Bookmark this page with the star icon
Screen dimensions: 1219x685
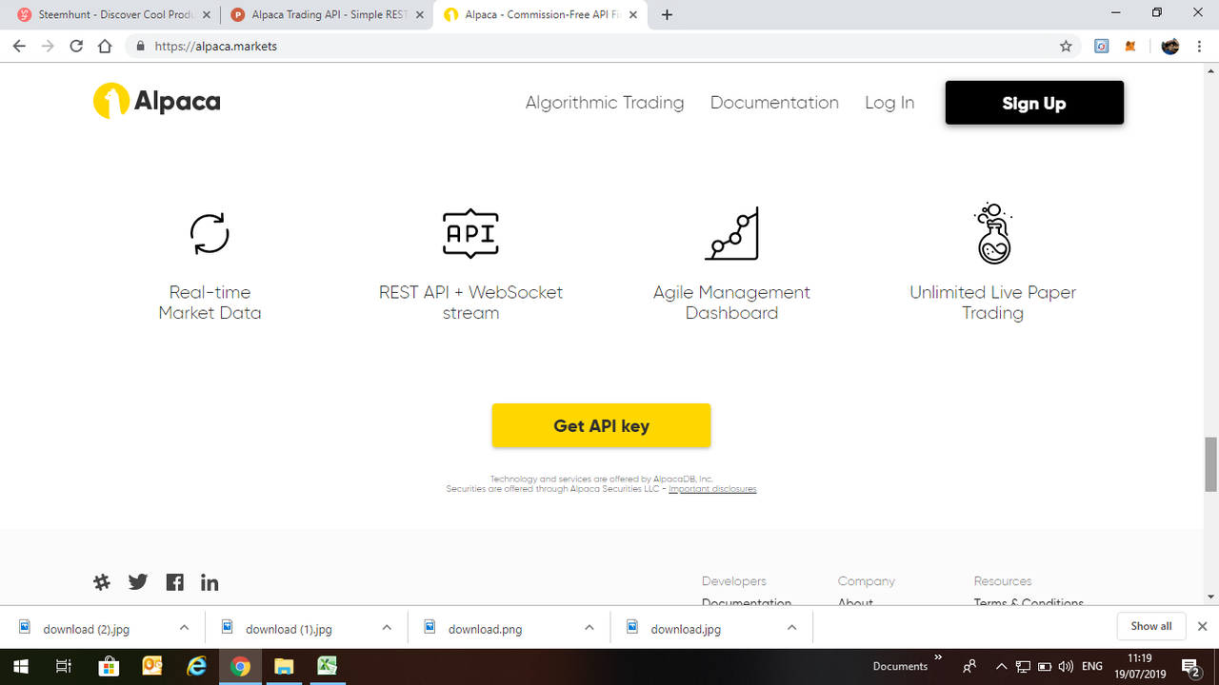pyautogui.click(x=1066, y=46)
